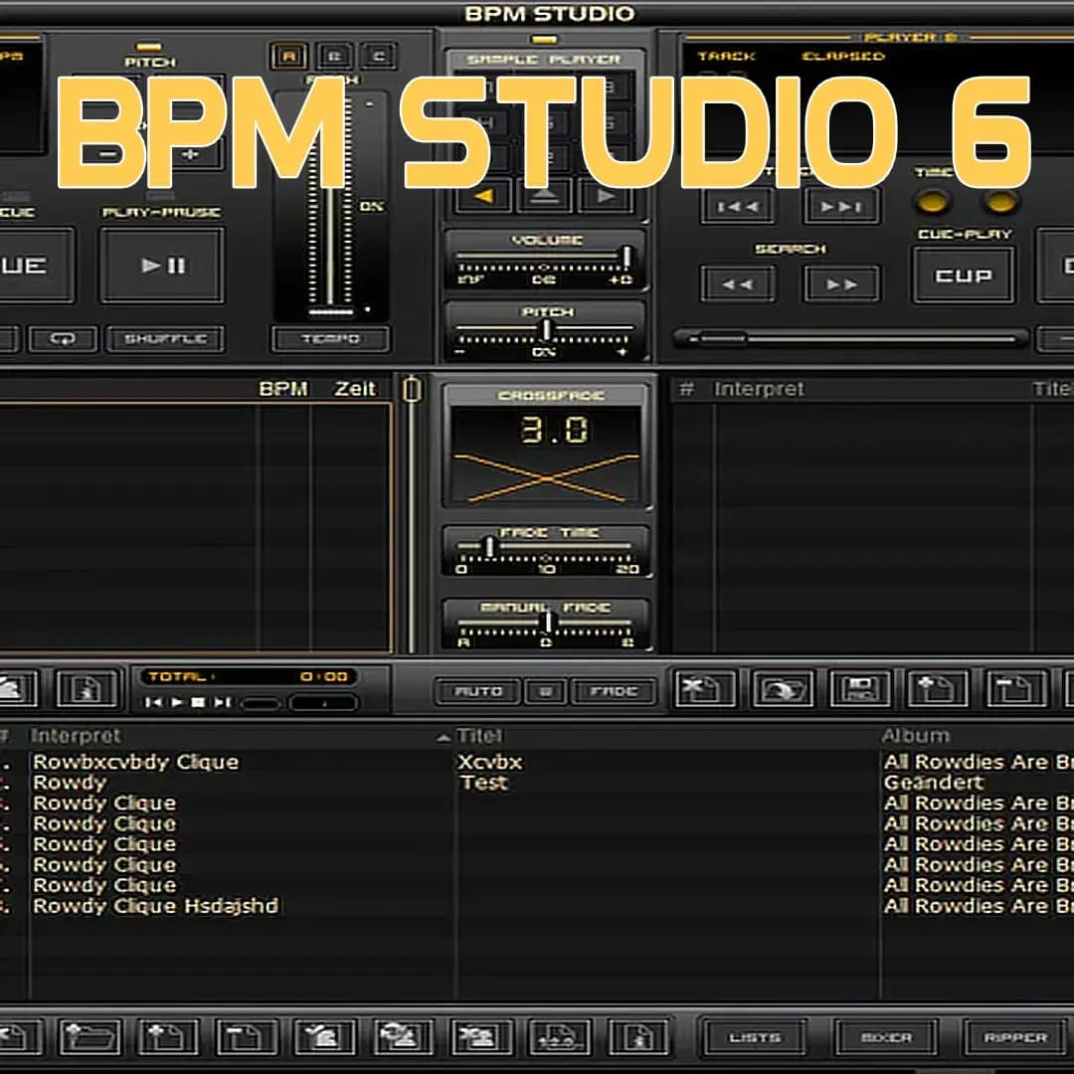Click mini-player next track button

222,702
